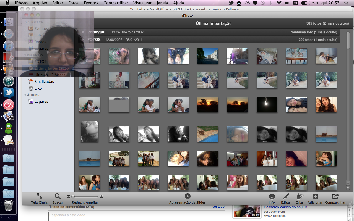Click the Apple menu logo
This screenshot has height=221, width=354.
point(7,3)
